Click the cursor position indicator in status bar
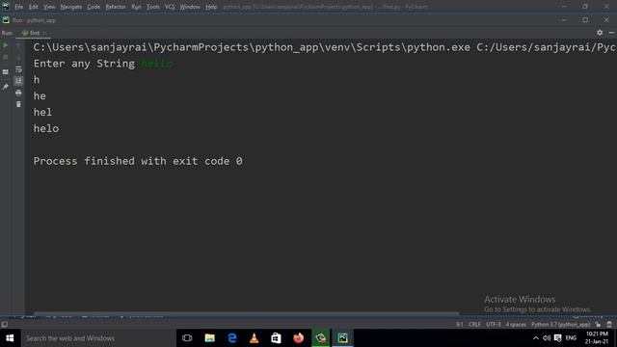 click(460, 325)
